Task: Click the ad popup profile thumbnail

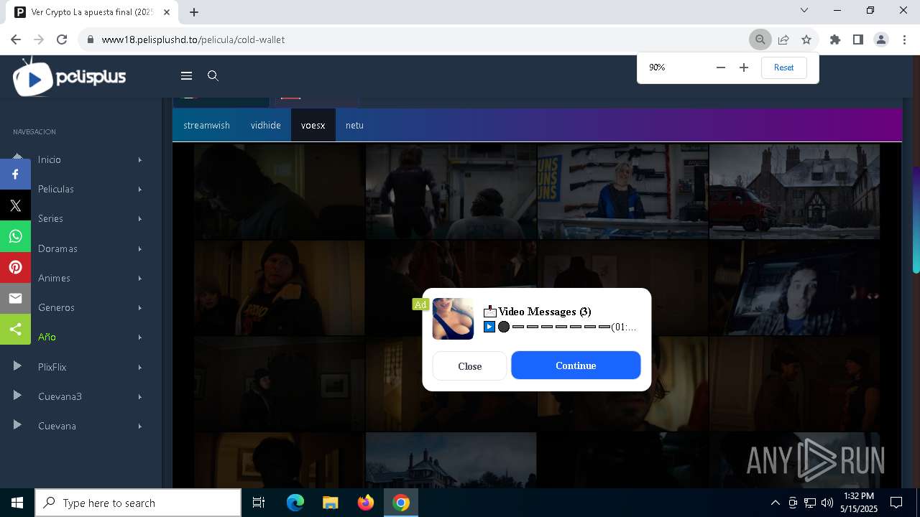Action: (x=453, y=319)
